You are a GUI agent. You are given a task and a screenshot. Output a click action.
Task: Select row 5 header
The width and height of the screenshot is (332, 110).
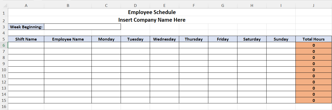pos(4,39)
